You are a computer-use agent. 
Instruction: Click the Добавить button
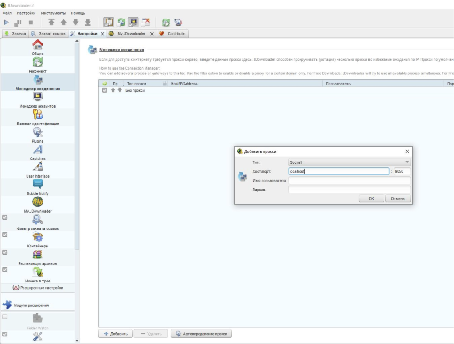click(x=116, y=333)
